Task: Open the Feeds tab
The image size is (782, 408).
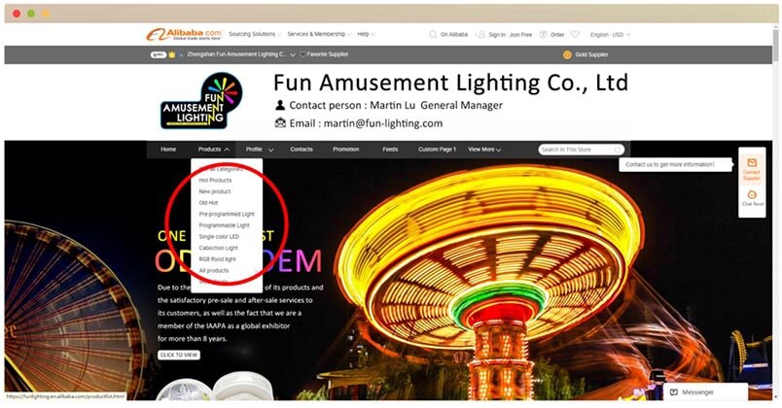Action: [390, 150]
